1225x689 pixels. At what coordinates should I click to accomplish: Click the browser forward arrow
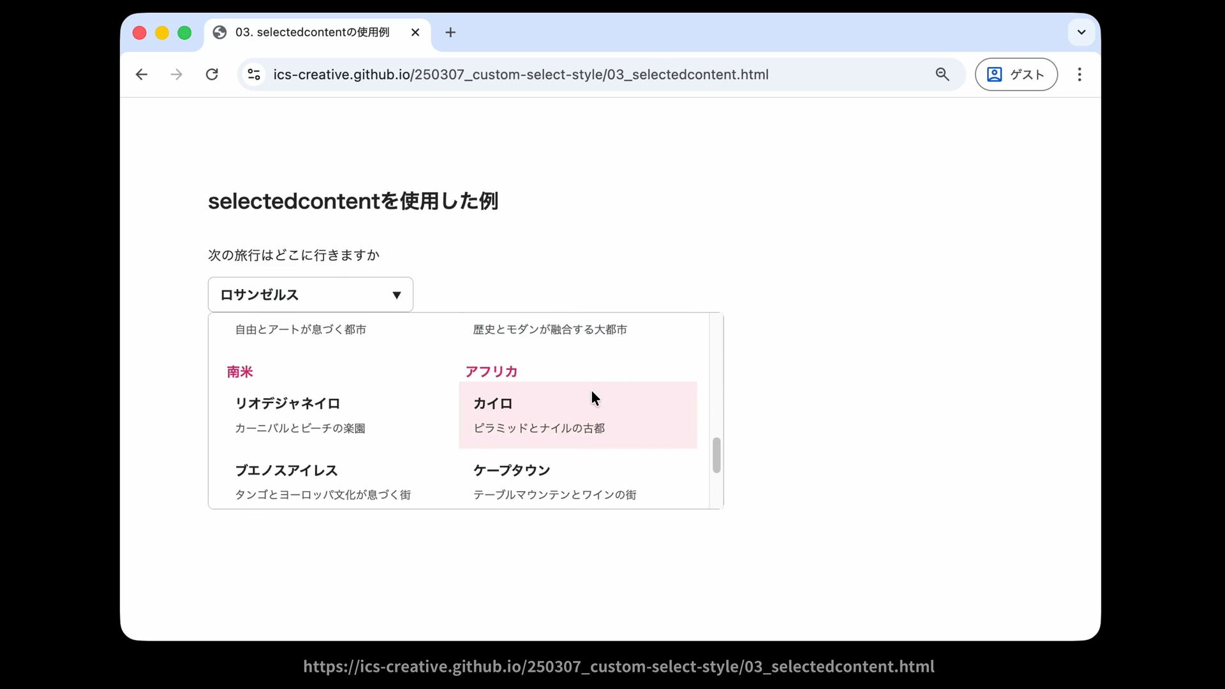pyautogui.click(x=177, y=75)
